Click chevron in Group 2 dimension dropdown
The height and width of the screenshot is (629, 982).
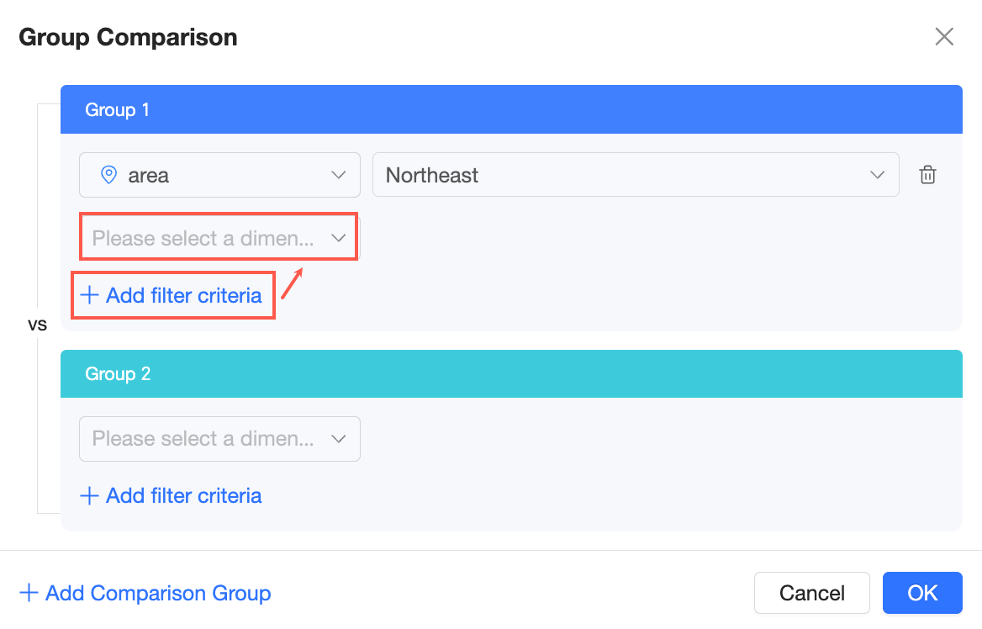click(338, 439)
